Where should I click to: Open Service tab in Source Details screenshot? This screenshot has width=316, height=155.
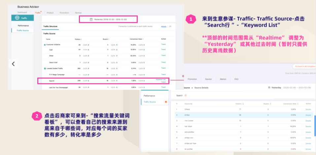(208, 79)
